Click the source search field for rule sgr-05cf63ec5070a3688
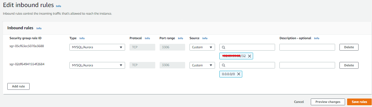372x107 pixels. point(247,47)
